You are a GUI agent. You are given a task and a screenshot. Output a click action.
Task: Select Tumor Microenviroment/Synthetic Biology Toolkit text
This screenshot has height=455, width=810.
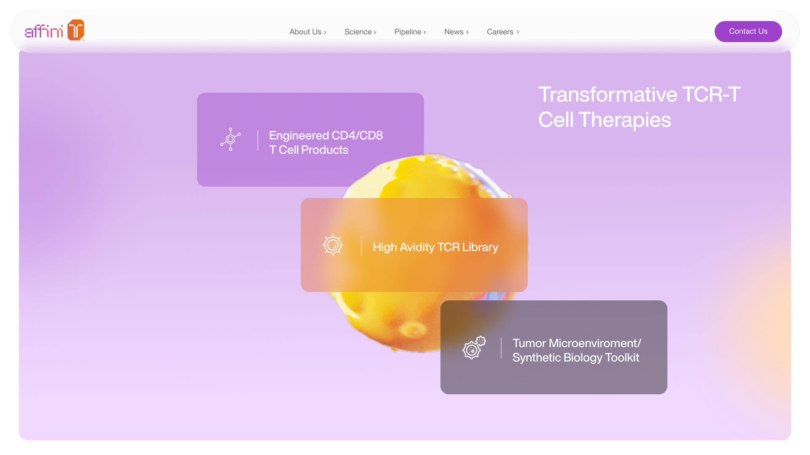click(x=577, y=351)
